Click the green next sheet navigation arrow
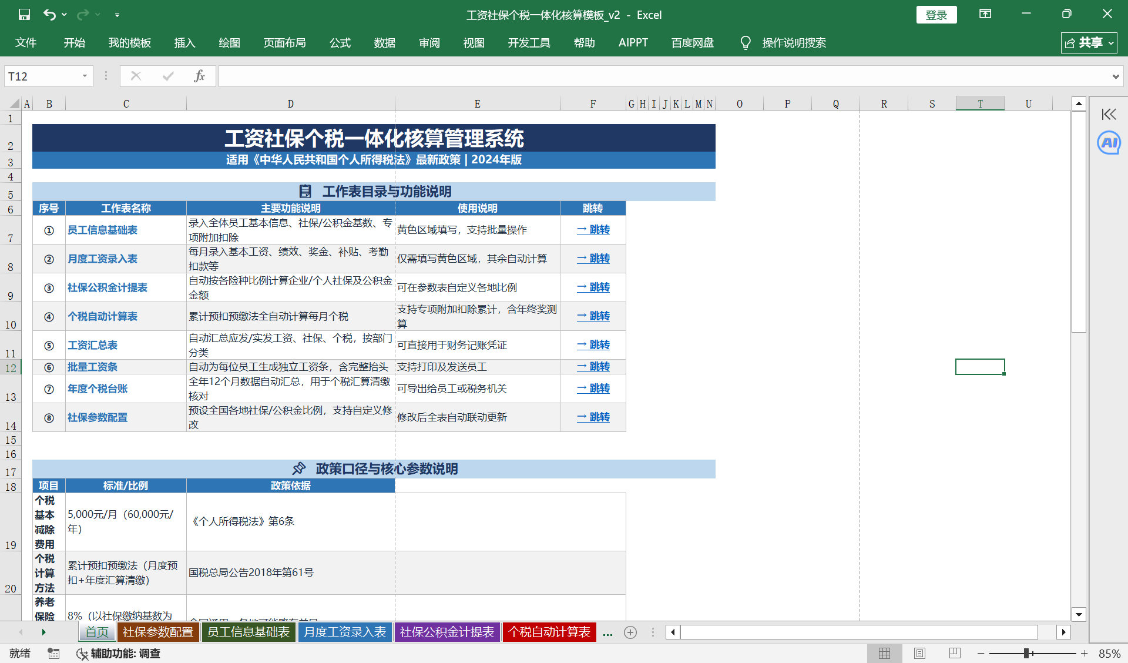1128x663 pixels. click(x=43, y=632)
